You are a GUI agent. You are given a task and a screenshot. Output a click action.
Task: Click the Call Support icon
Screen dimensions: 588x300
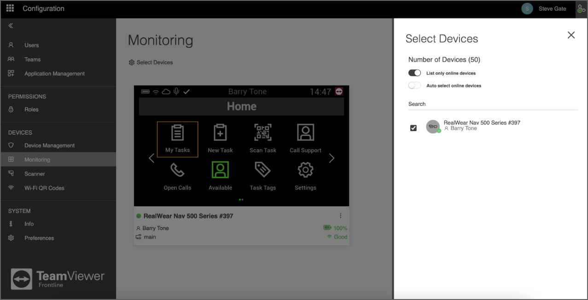(x=305, y=133)
